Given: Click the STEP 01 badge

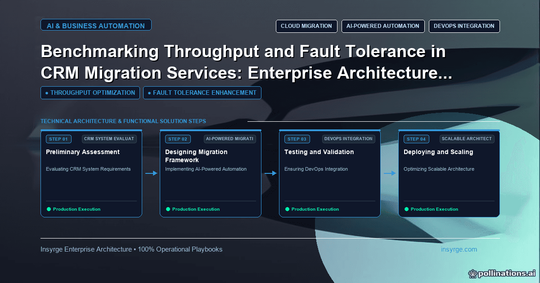Looking at the screenshot, I should (x=58, y=139).
